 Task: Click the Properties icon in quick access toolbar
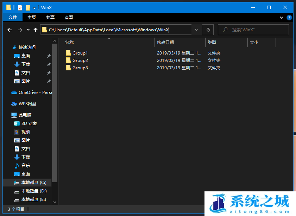pos(20,7)
